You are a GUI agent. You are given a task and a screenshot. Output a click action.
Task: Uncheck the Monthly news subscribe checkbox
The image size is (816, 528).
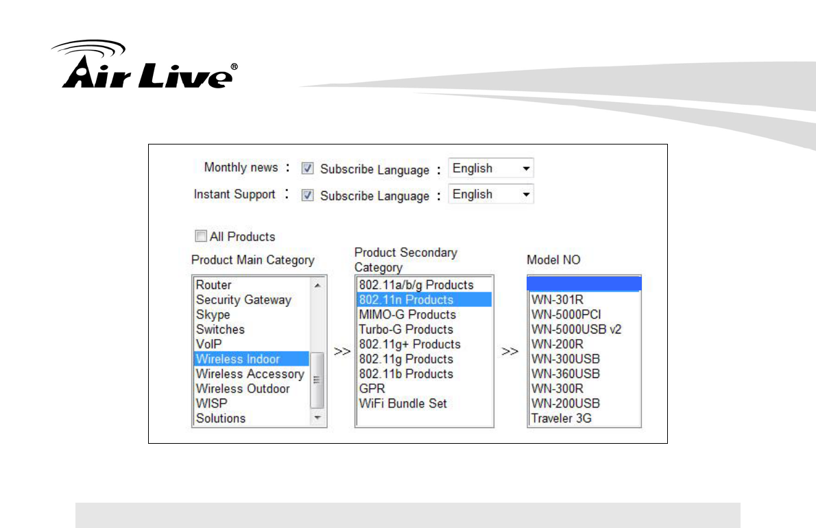tap(308, 168)
